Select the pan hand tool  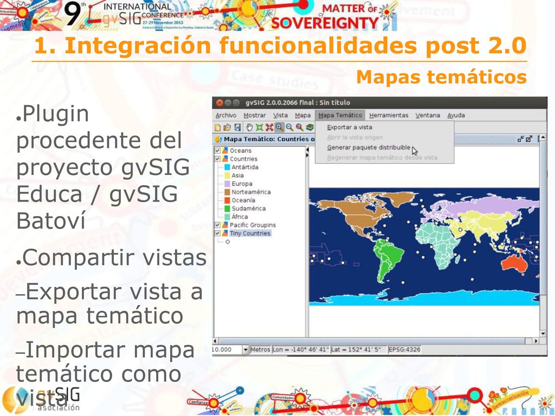click(249, 127)
